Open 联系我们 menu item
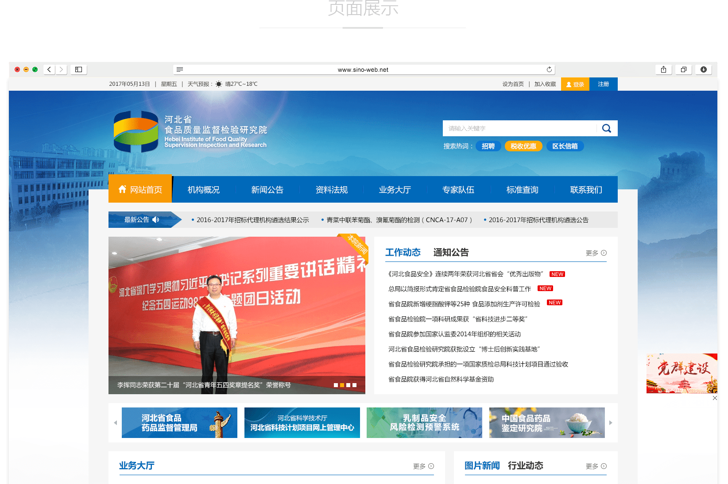This screenshot has width=728, height=484. 586,190
